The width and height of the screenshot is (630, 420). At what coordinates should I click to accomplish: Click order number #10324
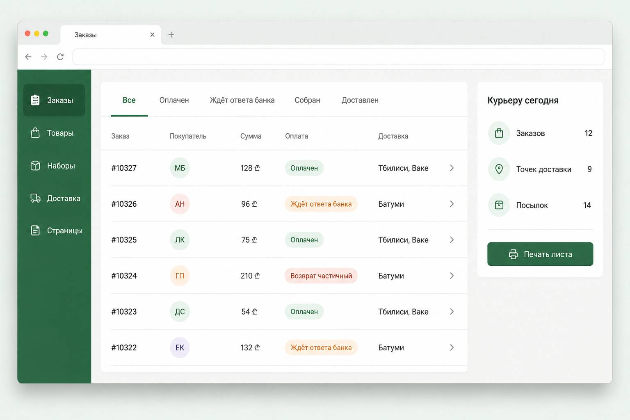click(x=124, y=276)
